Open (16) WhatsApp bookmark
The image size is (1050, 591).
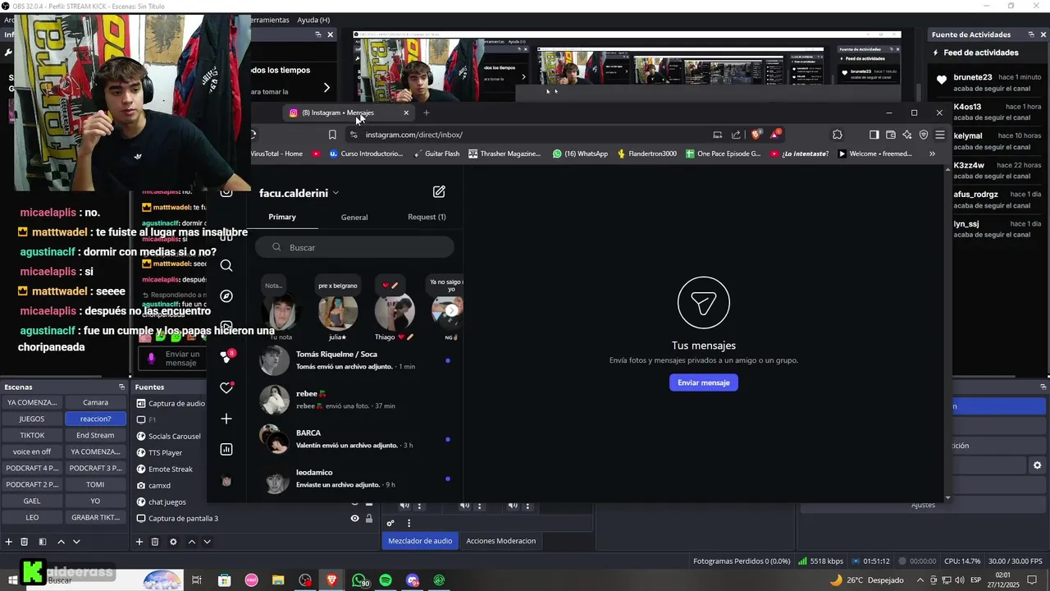click(580, 153)
